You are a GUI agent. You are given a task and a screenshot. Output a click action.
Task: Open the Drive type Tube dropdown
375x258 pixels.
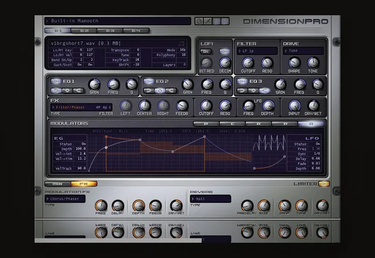pos(304,51)
